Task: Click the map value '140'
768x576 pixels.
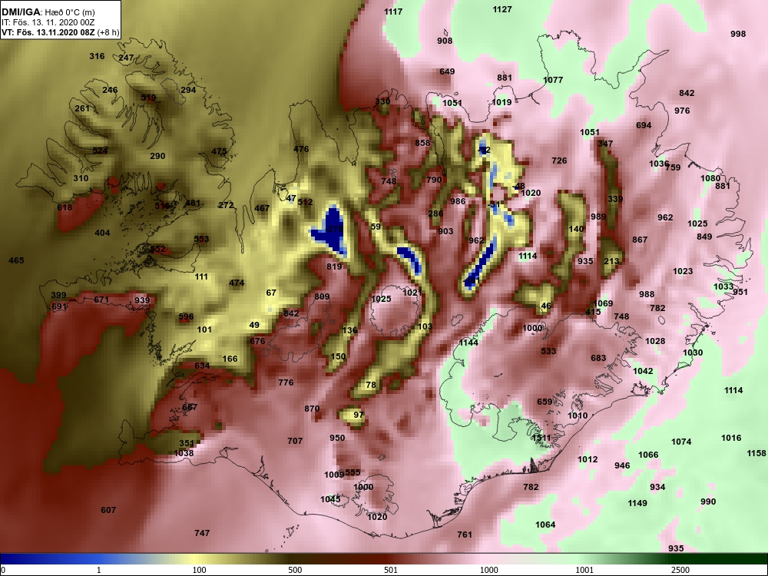Action: coord(576,229)
